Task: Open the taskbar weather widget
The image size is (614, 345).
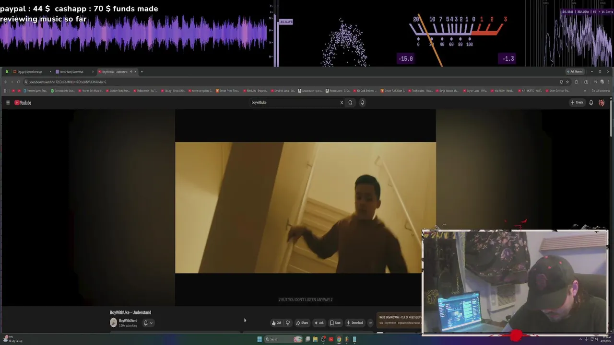Action: (x=12, y=339)
